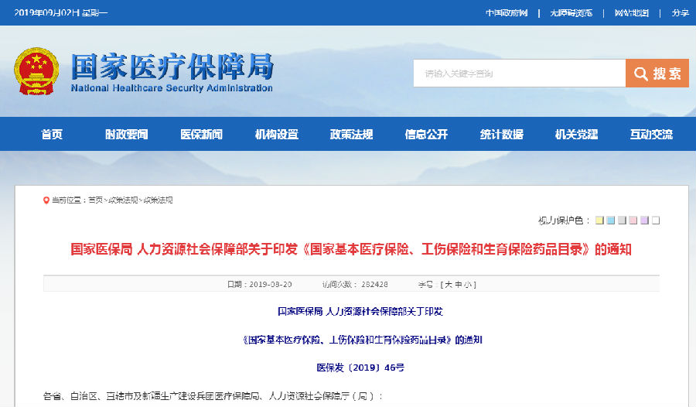The width and height of the screenshot is (696, 407).
Task: Click the magnifier icon in search button
Action: point(640,74)
